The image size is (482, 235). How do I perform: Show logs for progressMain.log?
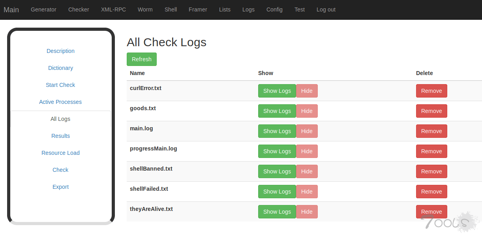coord(277,151)
